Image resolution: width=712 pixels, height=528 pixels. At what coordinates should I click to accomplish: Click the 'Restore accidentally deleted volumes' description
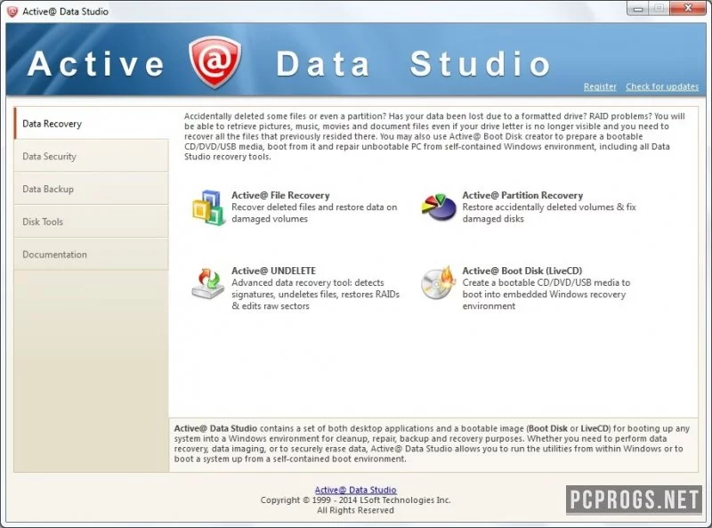tap(549, 213)
